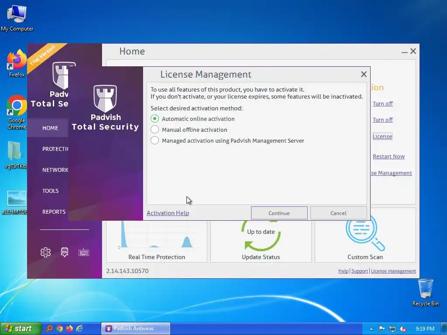Screen dimensions: 447x335
Task: Show hidden tray icons arrow
Action: 371,329
